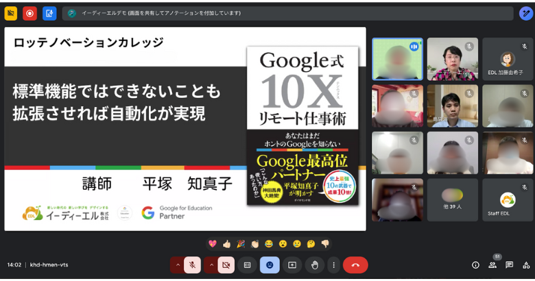
Task: Toggle captions button in bottom bar
Action: (248, 265)
